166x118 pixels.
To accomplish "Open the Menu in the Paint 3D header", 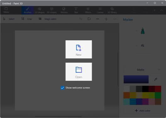I will pyautogui.click(x=6, y=10).
